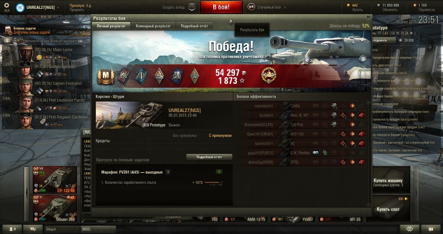Select the С премиумом earnings view

click(220, 136)
